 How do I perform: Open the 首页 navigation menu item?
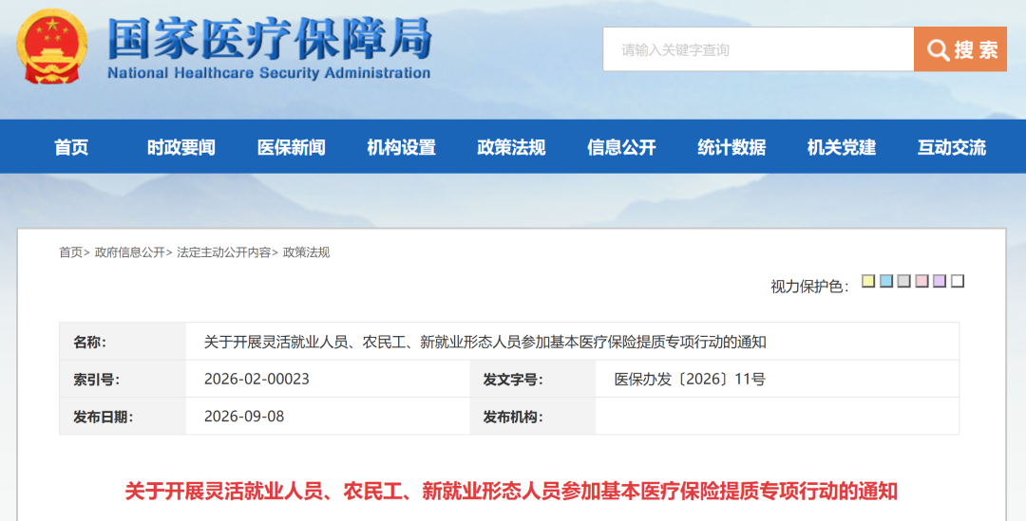click(x=71, y=147)
